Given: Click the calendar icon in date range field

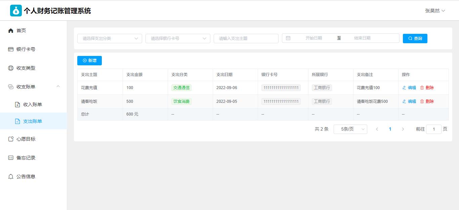Looking at the screenshot, I should coord(288,38).
